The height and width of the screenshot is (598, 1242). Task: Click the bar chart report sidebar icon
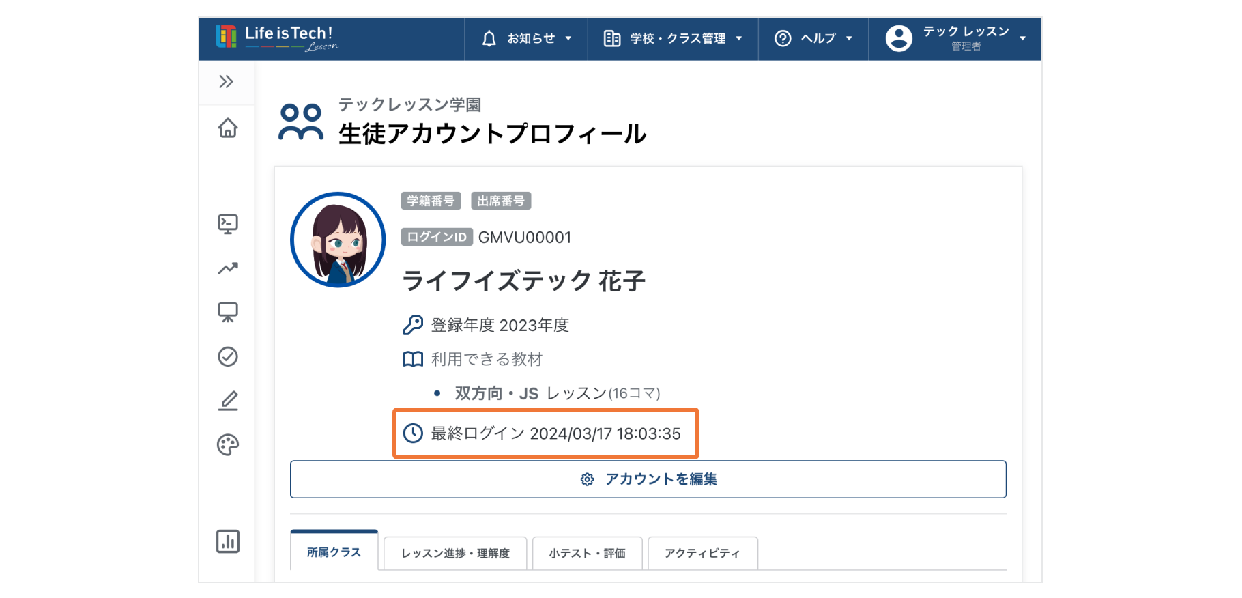pyautogui.click(x=227, y=541)
